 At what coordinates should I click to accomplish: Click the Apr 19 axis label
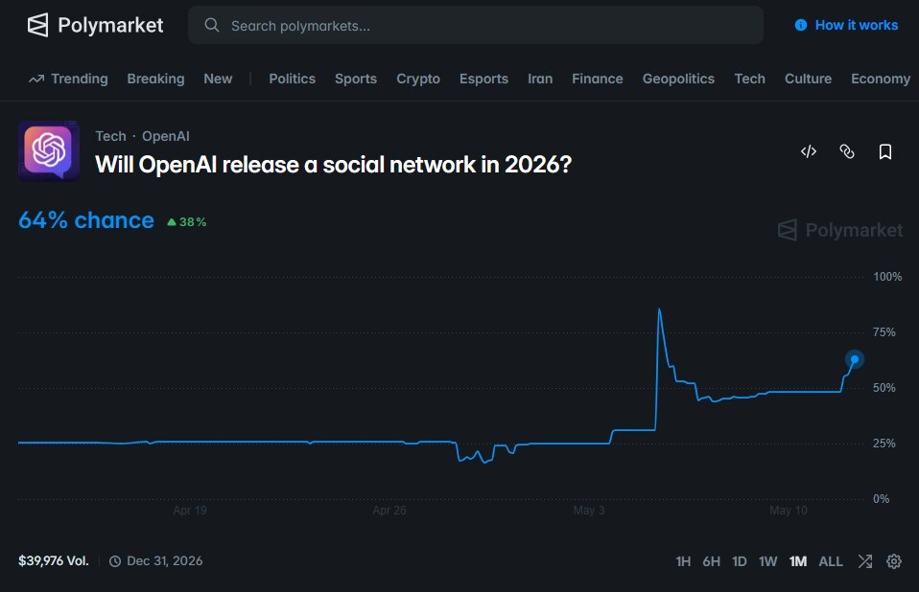(190, 511)
